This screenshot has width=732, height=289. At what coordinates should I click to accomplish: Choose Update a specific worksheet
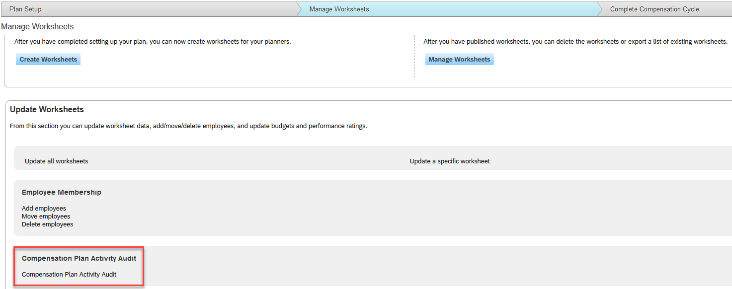point(450,161)
